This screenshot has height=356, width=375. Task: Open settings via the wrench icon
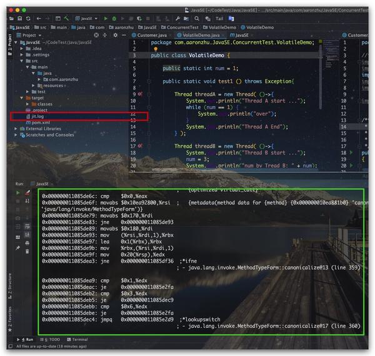click(177, 19)
